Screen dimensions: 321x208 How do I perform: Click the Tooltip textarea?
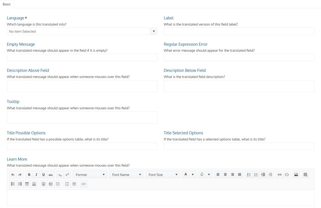[82, 117]
